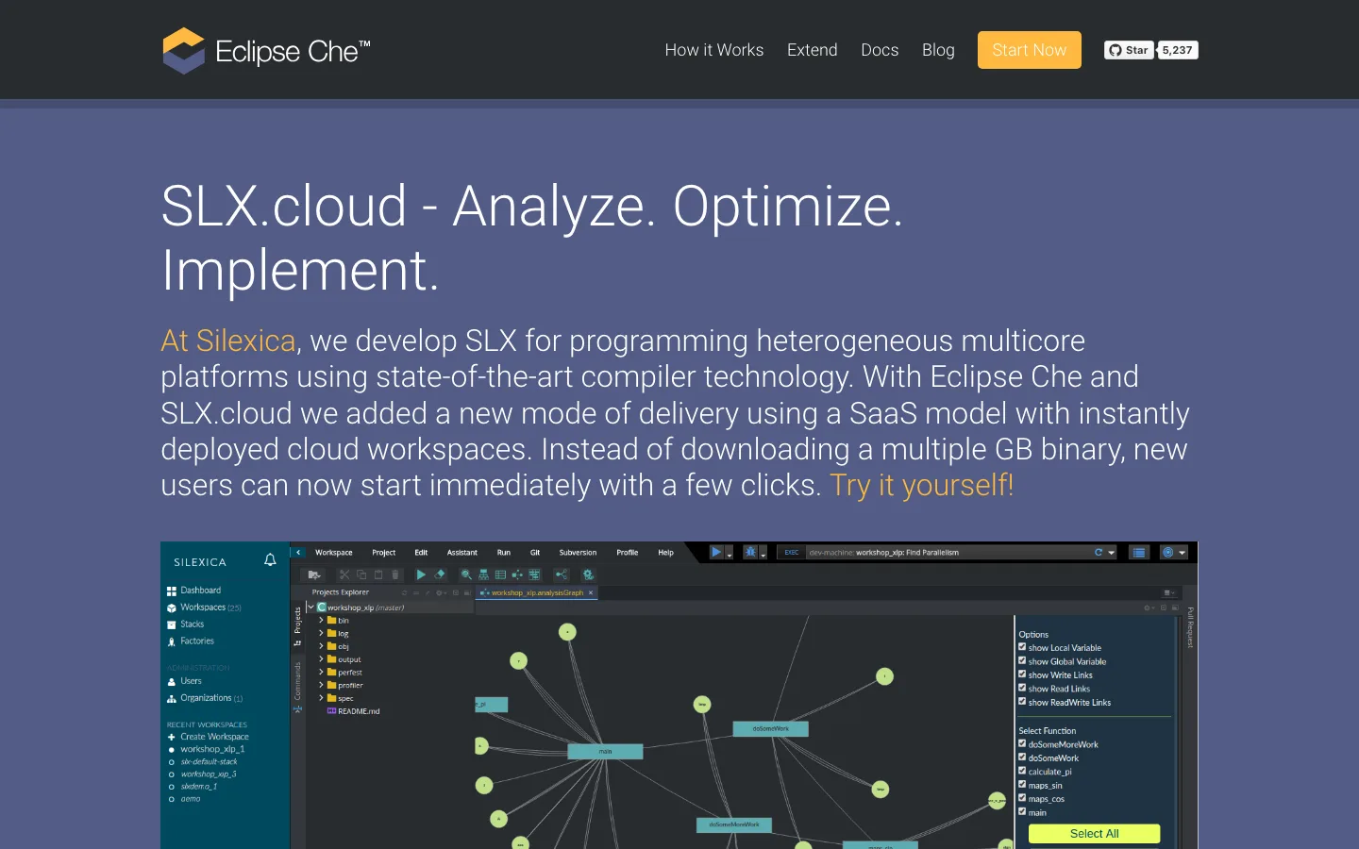
Task: Open the run button dropdown arrow
Action: tap(730, 555)
